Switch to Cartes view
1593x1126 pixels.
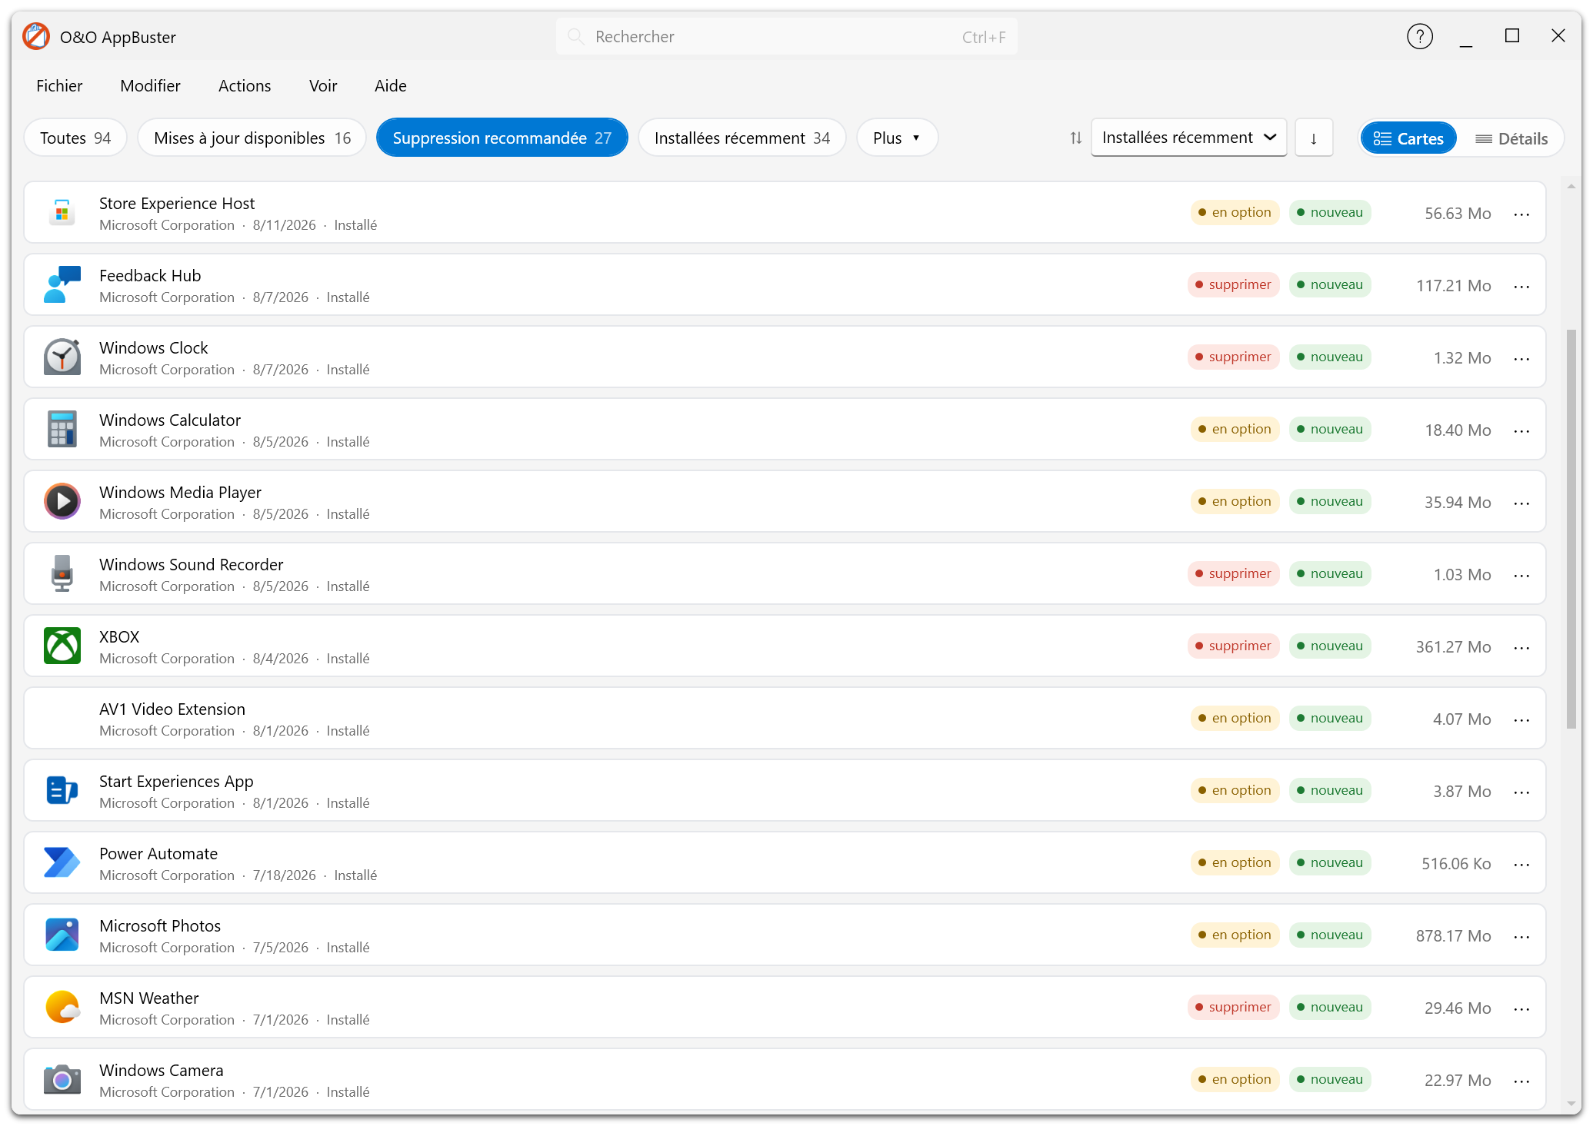1408,138
